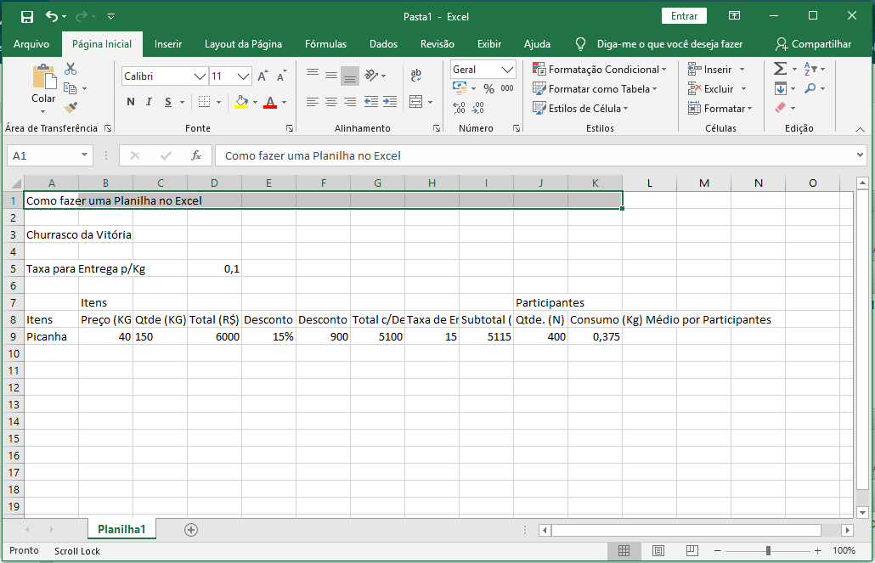Viewport: 875px width, 563px height.
Task: Click the Entrar sign-in button
Action: tap(684, 16)
